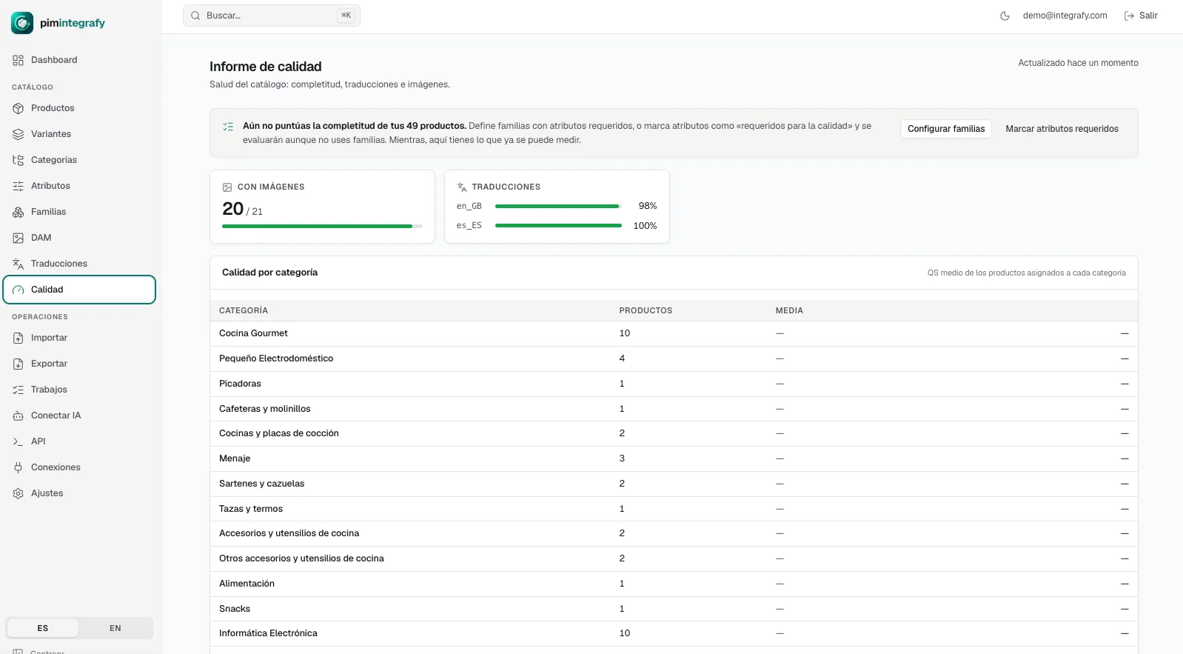Screen dimensions: 1183x654
Task: Open the Traducciones menu label
Action: coord(59,264)
